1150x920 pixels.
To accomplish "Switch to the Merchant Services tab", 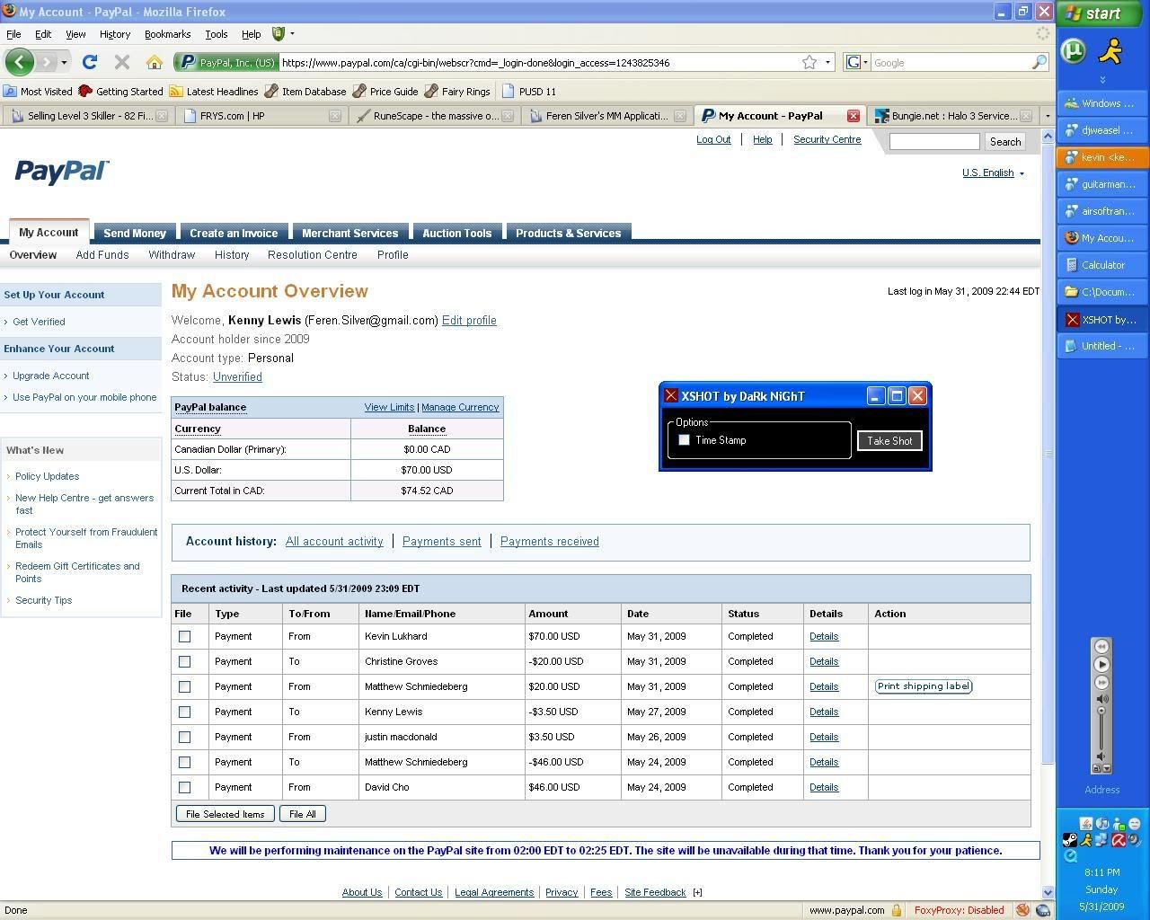I will click(x=349, y=233).
